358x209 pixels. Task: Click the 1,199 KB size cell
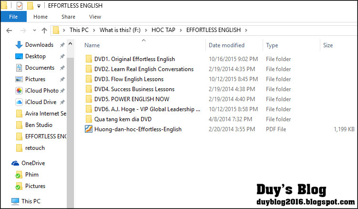pyautogui.click(x=344, y=129)
